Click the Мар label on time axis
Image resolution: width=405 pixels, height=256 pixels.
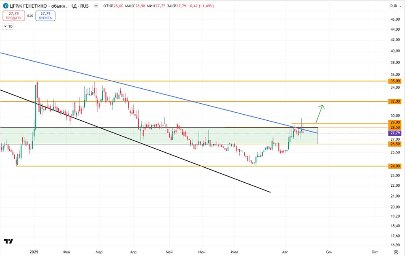pyautogui.click(x=99, y=252)
